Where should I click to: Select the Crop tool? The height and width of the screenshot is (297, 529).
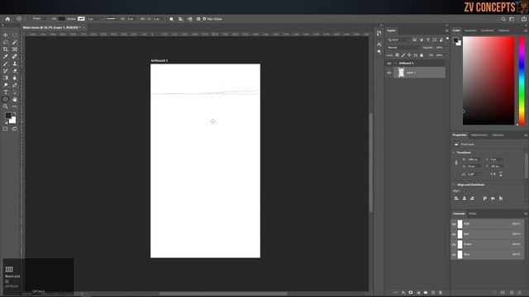(6, 49)
